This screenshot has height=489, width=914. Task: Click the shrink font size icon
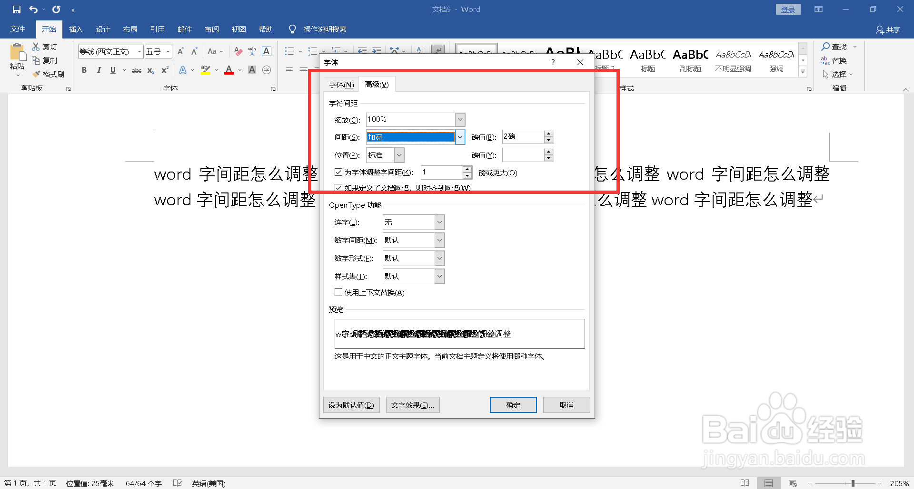[x=194, y=51]
